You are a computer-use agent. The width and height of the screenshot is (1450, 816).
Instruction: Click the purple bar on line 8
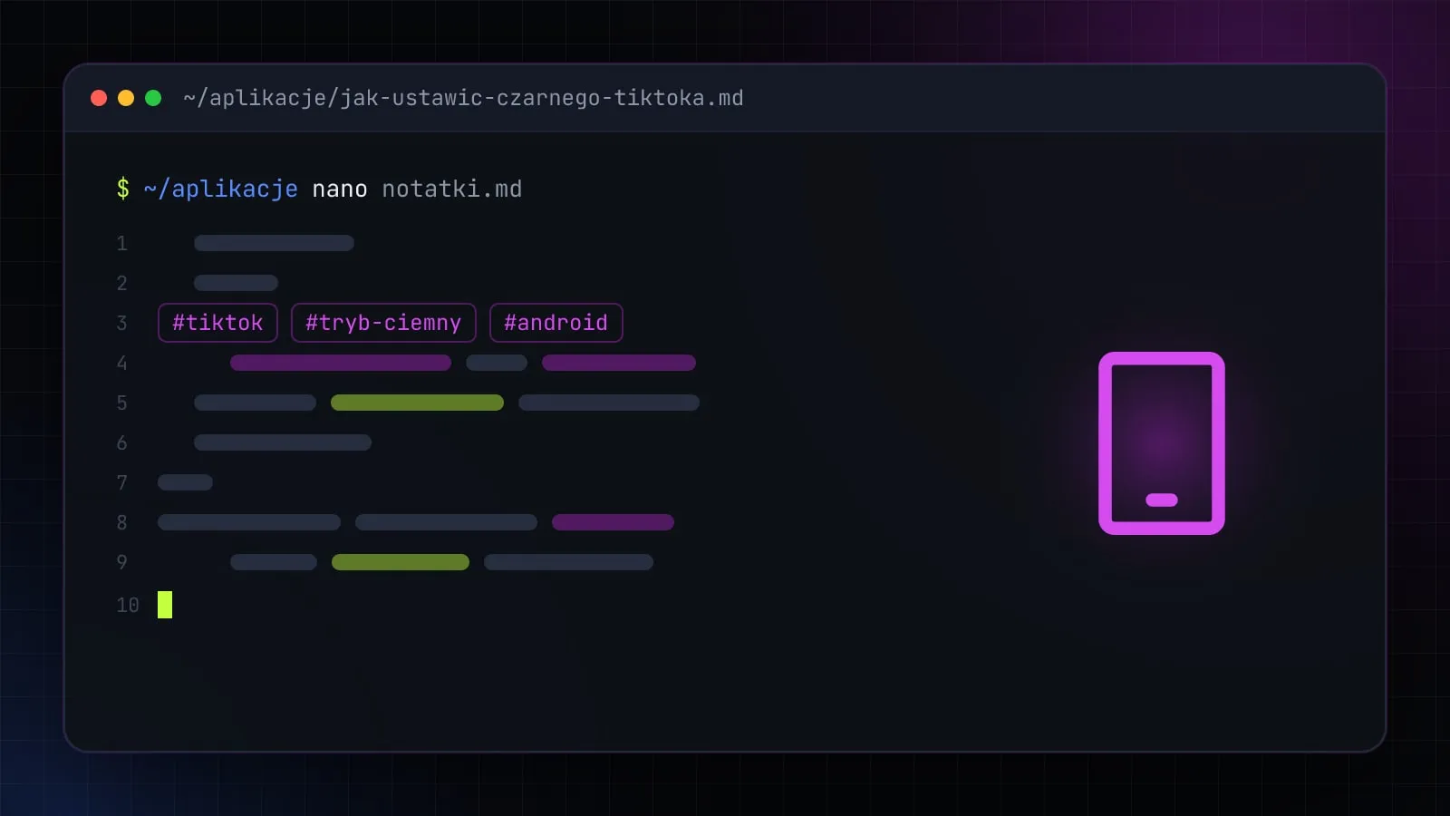pos(613,522)
